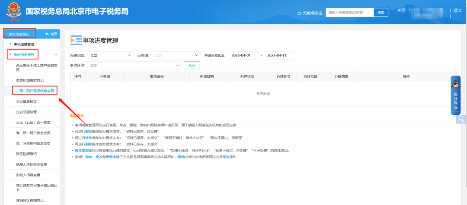Screen dimensions: 467x205
Task: Click the 事项进度管理 title list icon
Action: click(x=76, y=41)
